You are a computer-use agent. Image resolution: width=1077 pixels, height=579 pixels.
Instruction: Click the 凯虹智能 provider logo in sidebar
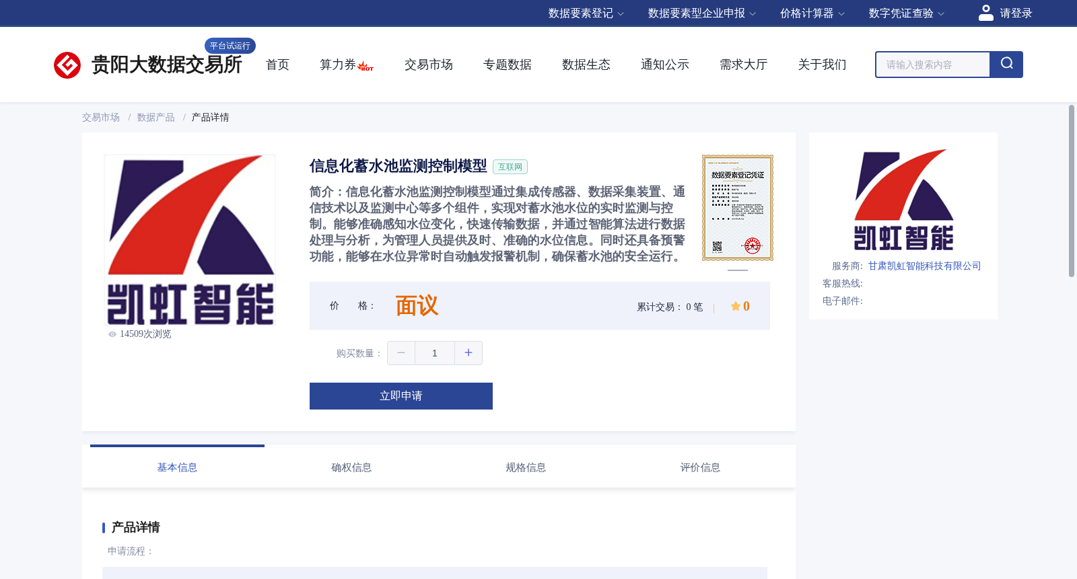[x=903, y=200]
